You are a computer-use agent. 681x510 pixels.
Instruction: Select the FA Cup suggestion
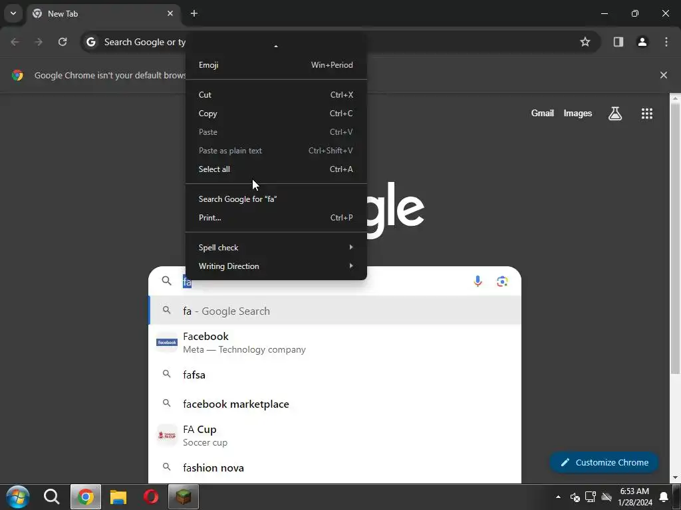tap(335, 436)
